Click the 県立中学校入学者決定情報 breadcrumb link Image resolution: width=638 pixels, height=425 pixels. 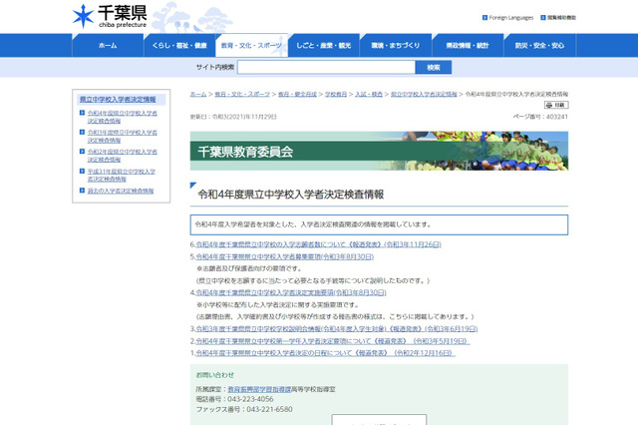pos(424,94)
